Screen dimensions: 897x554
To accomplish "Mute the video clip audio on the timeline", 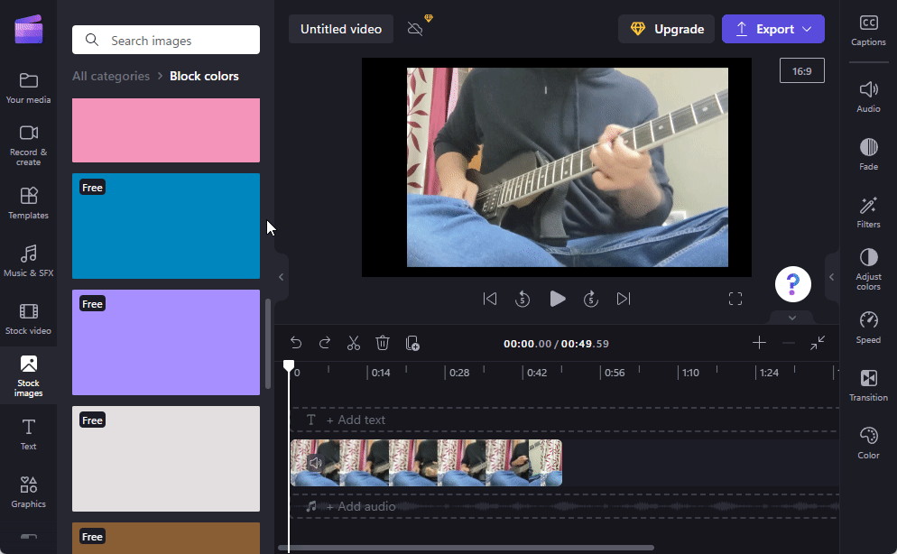I will pyautogui.click(x=315, y=463).
